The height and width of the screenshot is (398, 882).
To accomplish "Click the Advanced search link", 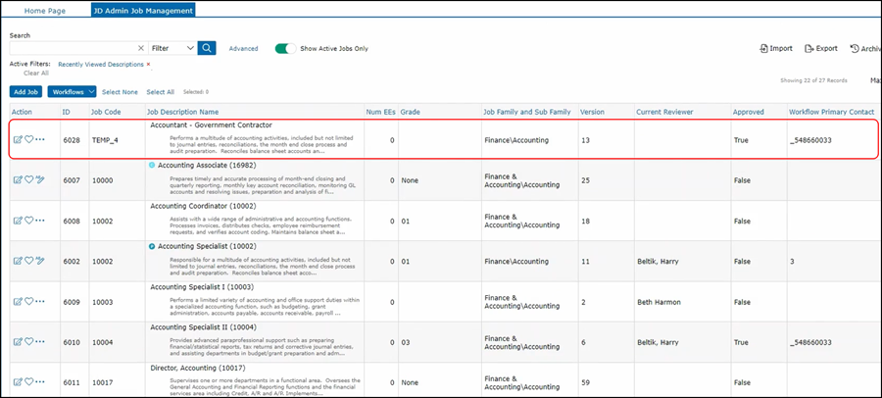I will (x=243, y=48).
